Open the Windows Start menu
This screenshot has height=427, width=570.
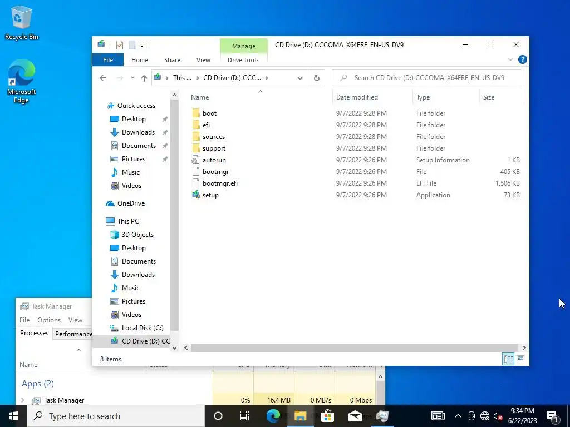click(13, 416)
